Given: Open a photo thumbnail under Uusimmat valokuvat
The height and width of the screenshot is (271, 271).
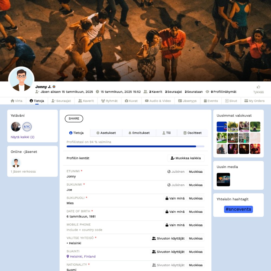Looking at the screenshot, I should (x=222, y=127).
